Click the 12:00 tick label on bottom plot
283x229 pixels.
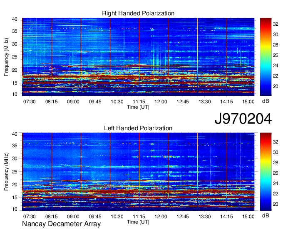coord(161,217)
